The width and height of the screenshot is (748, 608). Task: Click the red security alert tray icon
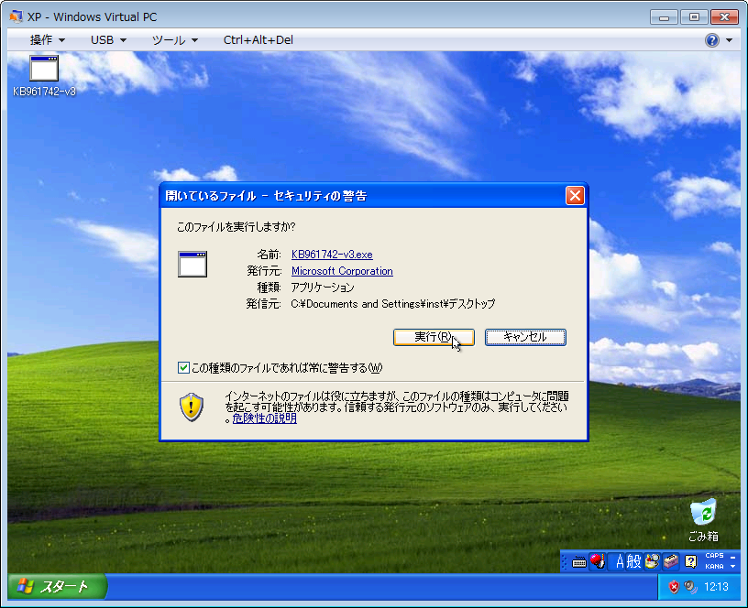(x=674, y=587)
